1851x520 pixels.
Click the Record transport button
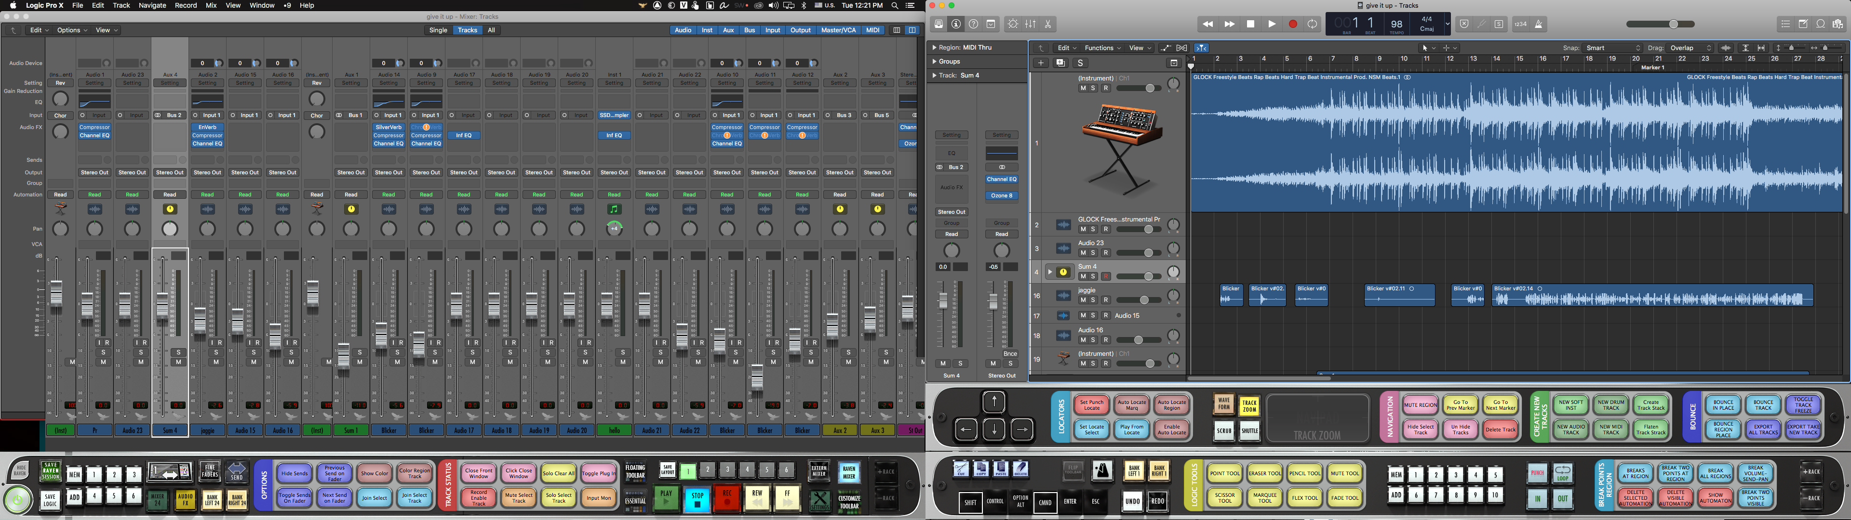[1293, 25]
